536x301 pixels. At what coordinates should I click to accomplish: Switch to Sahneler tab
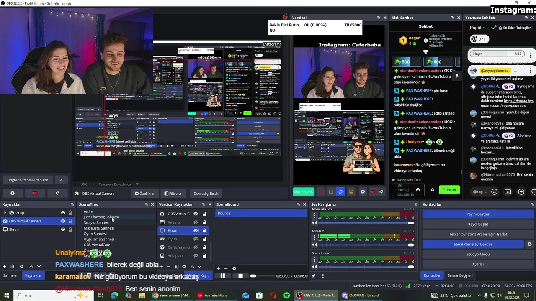pos(11,275)
